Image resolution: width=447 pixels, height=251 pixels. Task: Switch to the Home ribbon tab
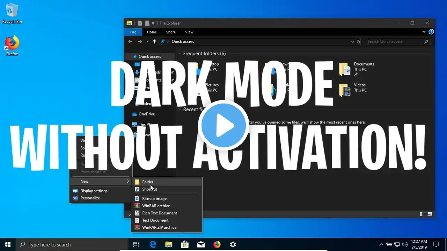[152, 32]
